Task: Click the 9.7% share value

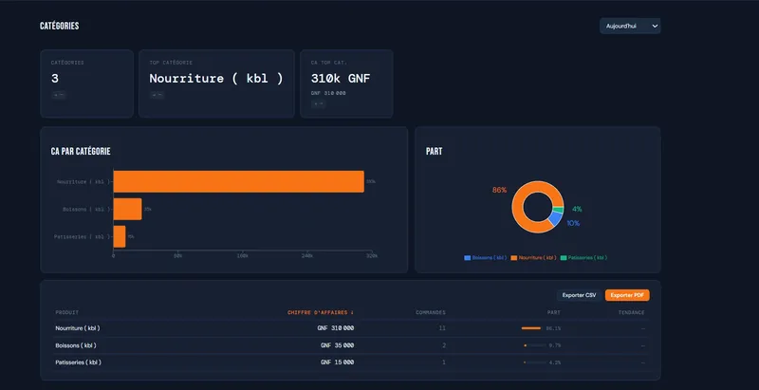Action: click(555, 345)
